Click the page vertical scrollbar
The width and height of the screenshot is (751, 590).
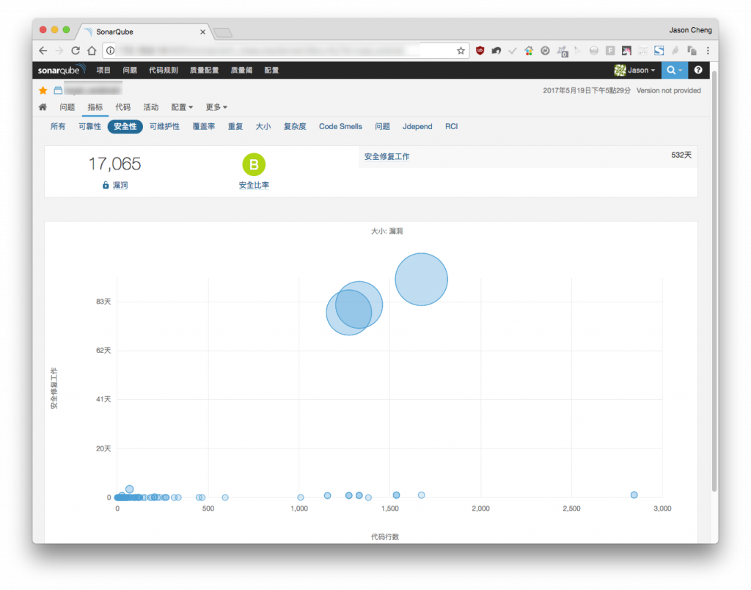coord(714,280)
